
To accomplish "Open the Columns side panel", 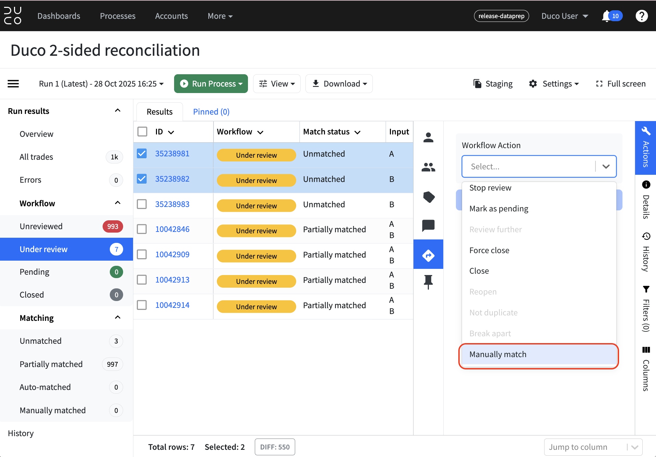I will 646,369.
